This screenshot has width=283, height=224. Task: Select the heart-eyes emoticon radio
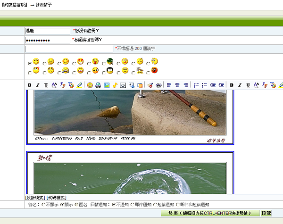coord(74,64)
